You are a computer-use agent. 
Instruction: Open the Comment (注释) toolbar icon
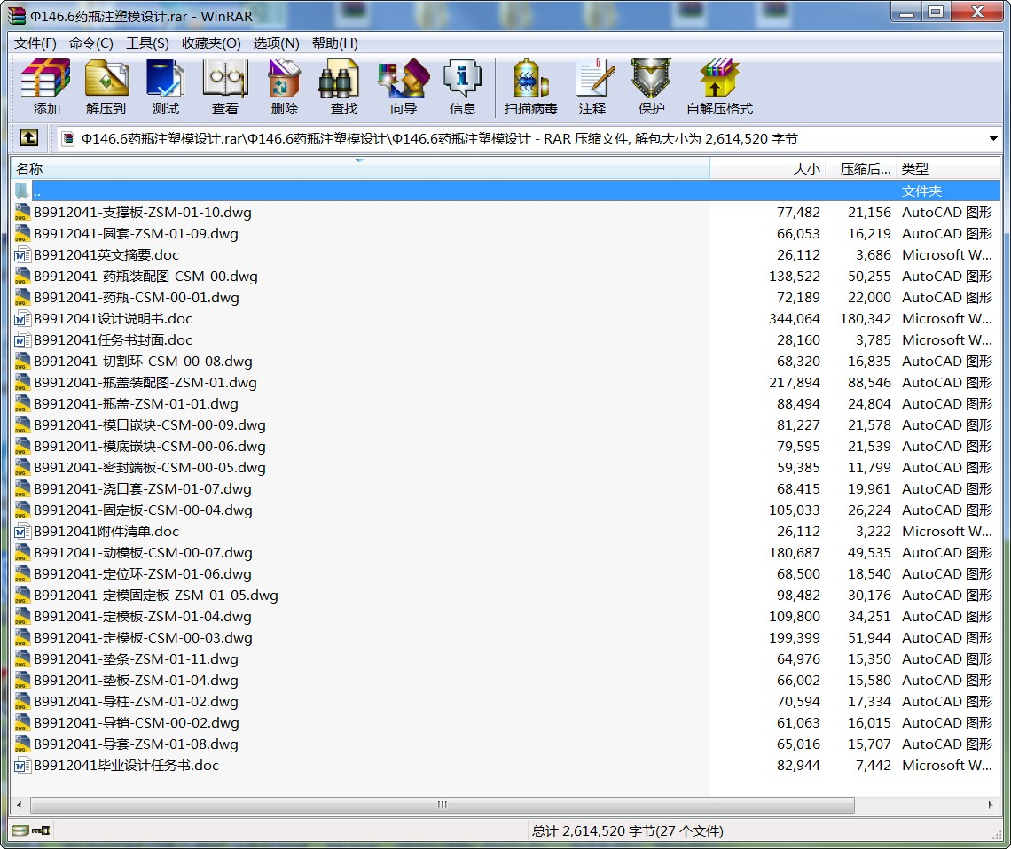pyautogui.click(x=592, y=87)
